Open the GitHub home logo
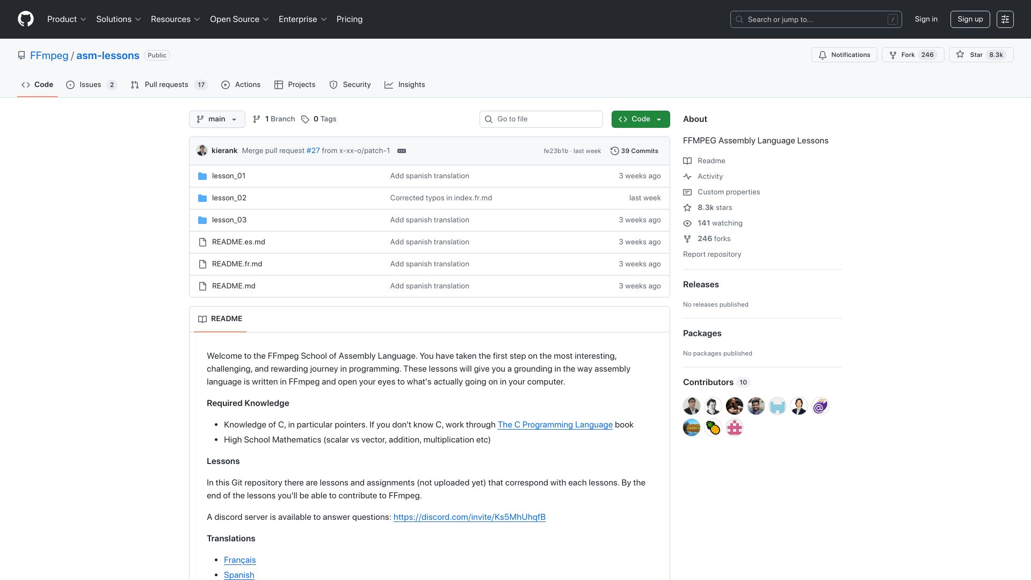 (26, 19)
